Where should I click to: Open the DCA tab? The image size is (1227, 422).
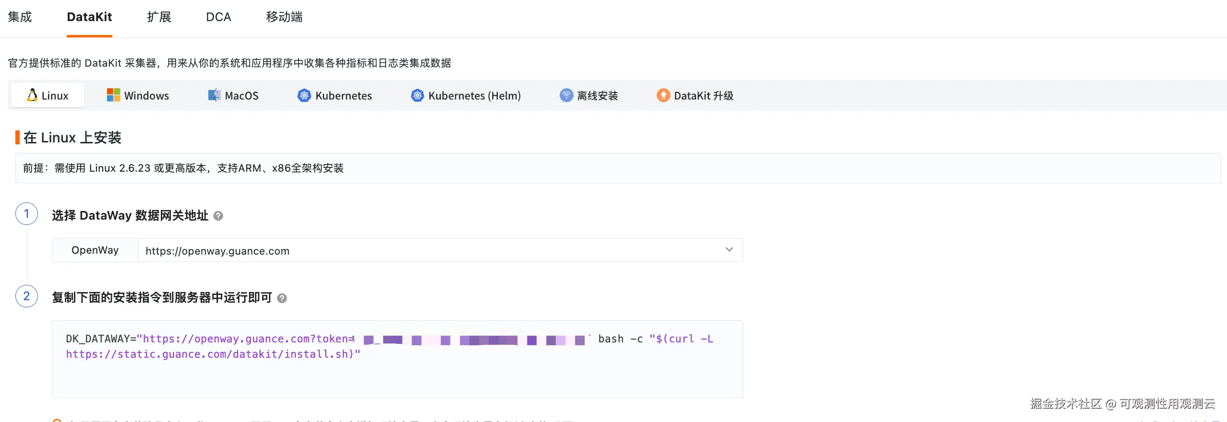(218, 17)
